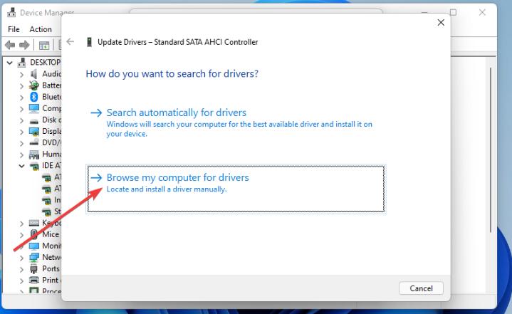Screen dimensions: 512x314
Task: Click the Bluetooth category icon
Action: pyautogui.click(x=34, y=97)
